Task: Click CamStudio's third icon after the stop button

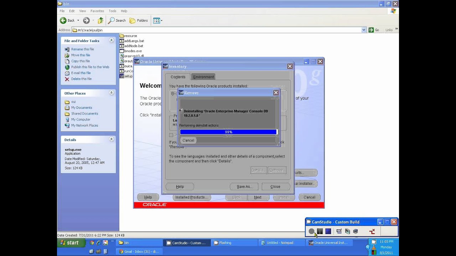Action: tap(355, 231)
